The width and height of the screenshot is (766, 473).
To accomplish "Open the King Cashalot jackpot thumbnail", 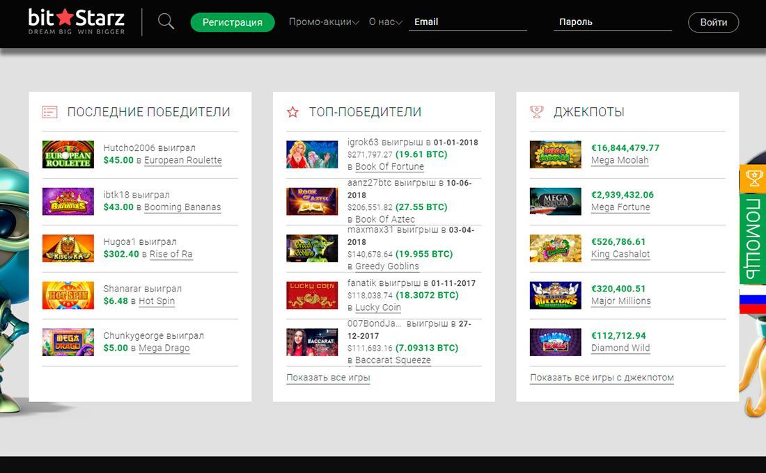I will [556, 248].
